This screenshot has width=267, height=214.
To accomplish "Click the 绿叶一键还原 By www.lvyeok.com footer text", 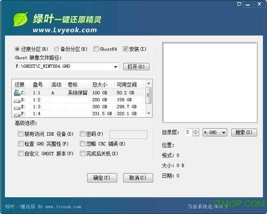I will tap(43, 207).
